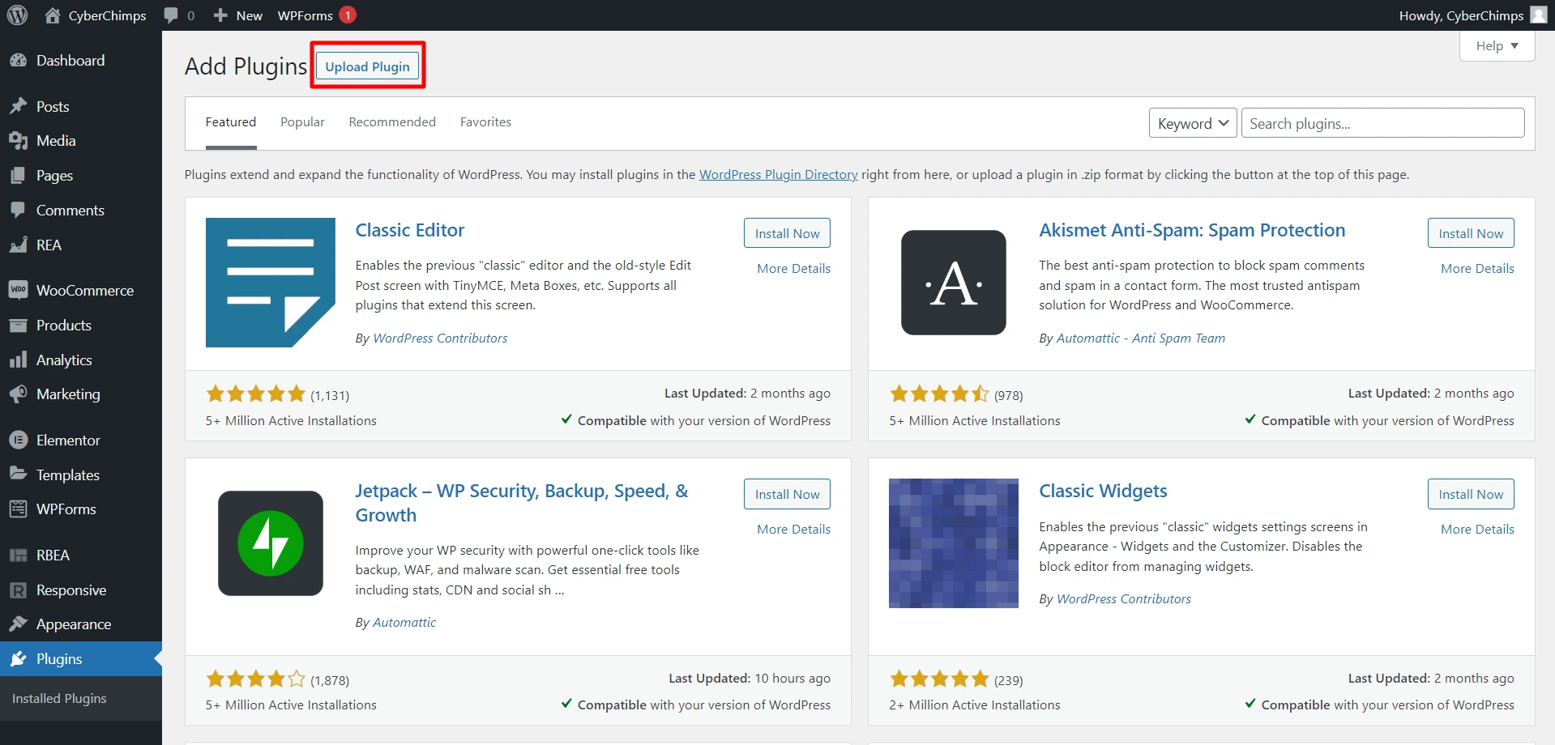Viewport: 1555px width, 745px height.
Task: Click the Upload Plugin button
Action: pyautogui.click(x=368, y=66)
